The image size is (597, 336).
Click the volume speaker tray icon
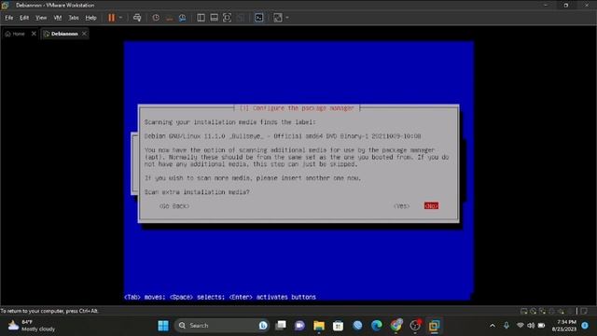pyautogui.click(x=531, y=326)
